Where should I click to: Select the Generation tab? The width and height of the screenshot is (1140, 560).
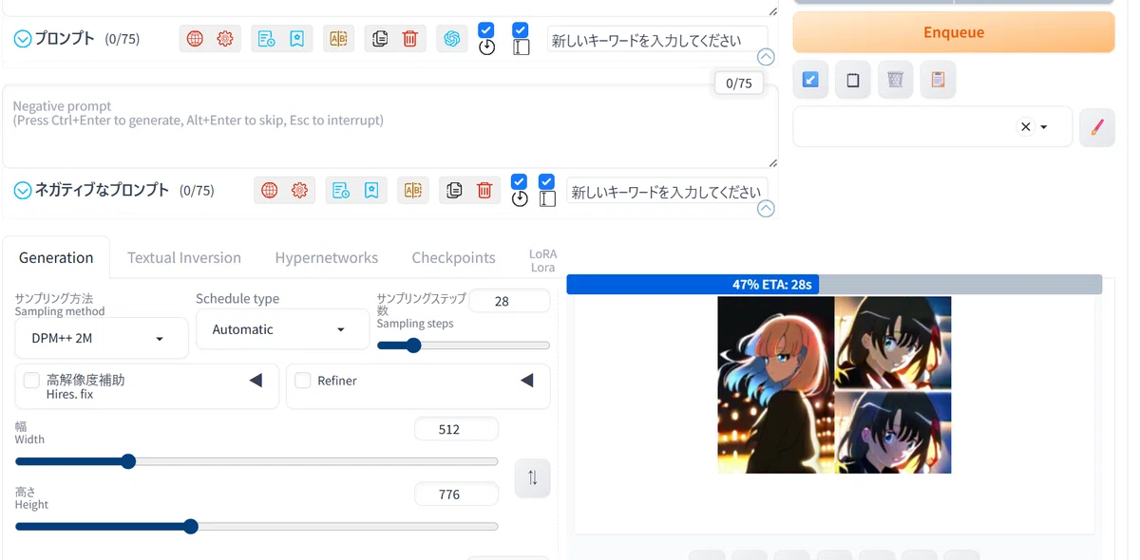56,257
